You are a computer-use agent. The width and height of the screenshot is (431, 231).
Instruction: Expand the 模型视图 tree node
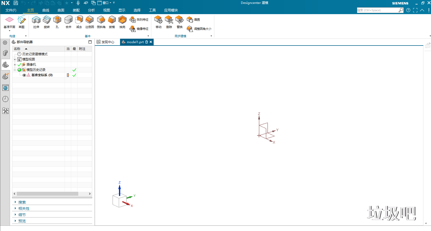click(x=15, y=59)
